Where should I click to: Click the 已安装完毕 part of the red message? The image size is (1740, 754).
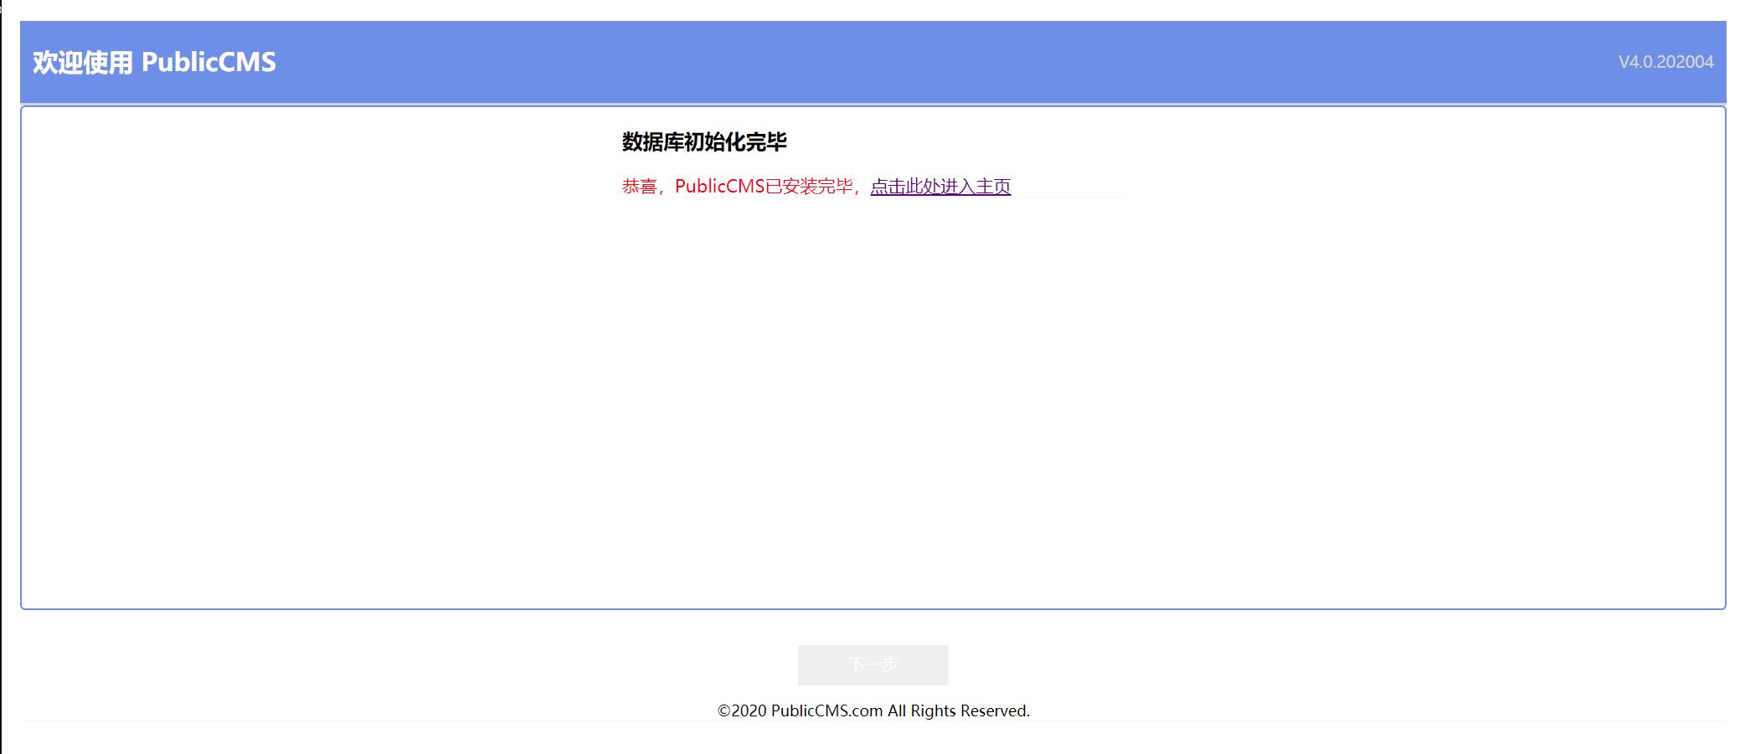click(x=808, y=187)
